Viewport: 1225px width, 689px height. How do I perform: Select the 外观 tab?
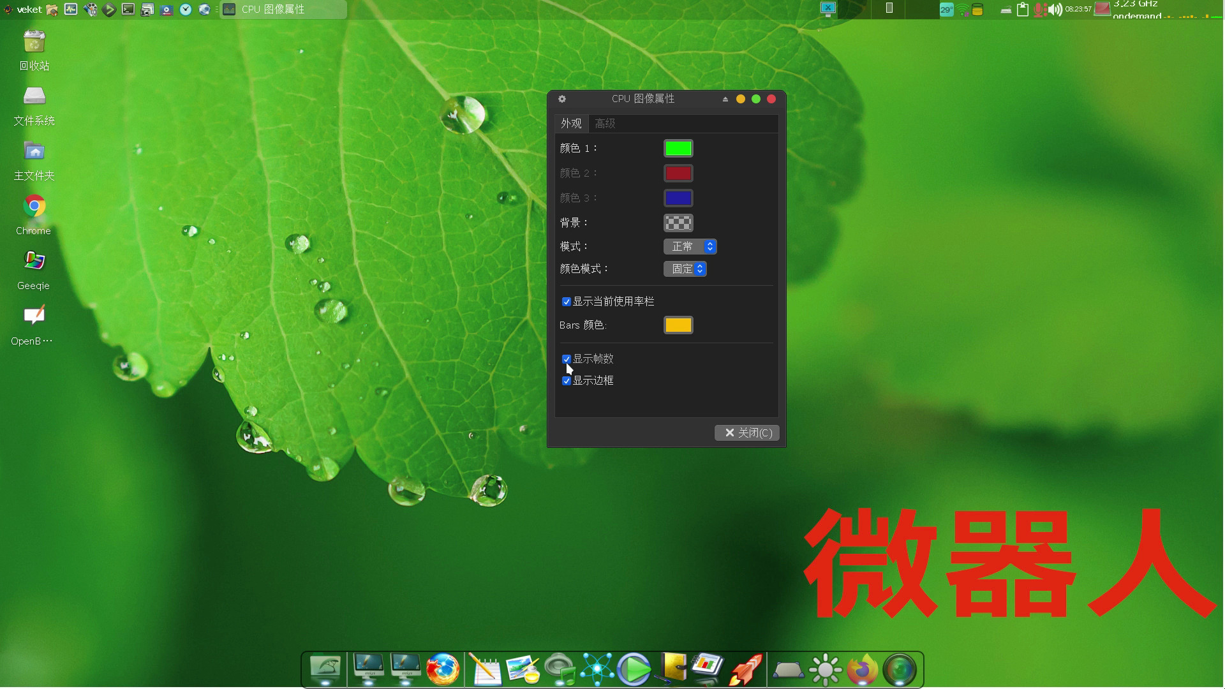571,124
